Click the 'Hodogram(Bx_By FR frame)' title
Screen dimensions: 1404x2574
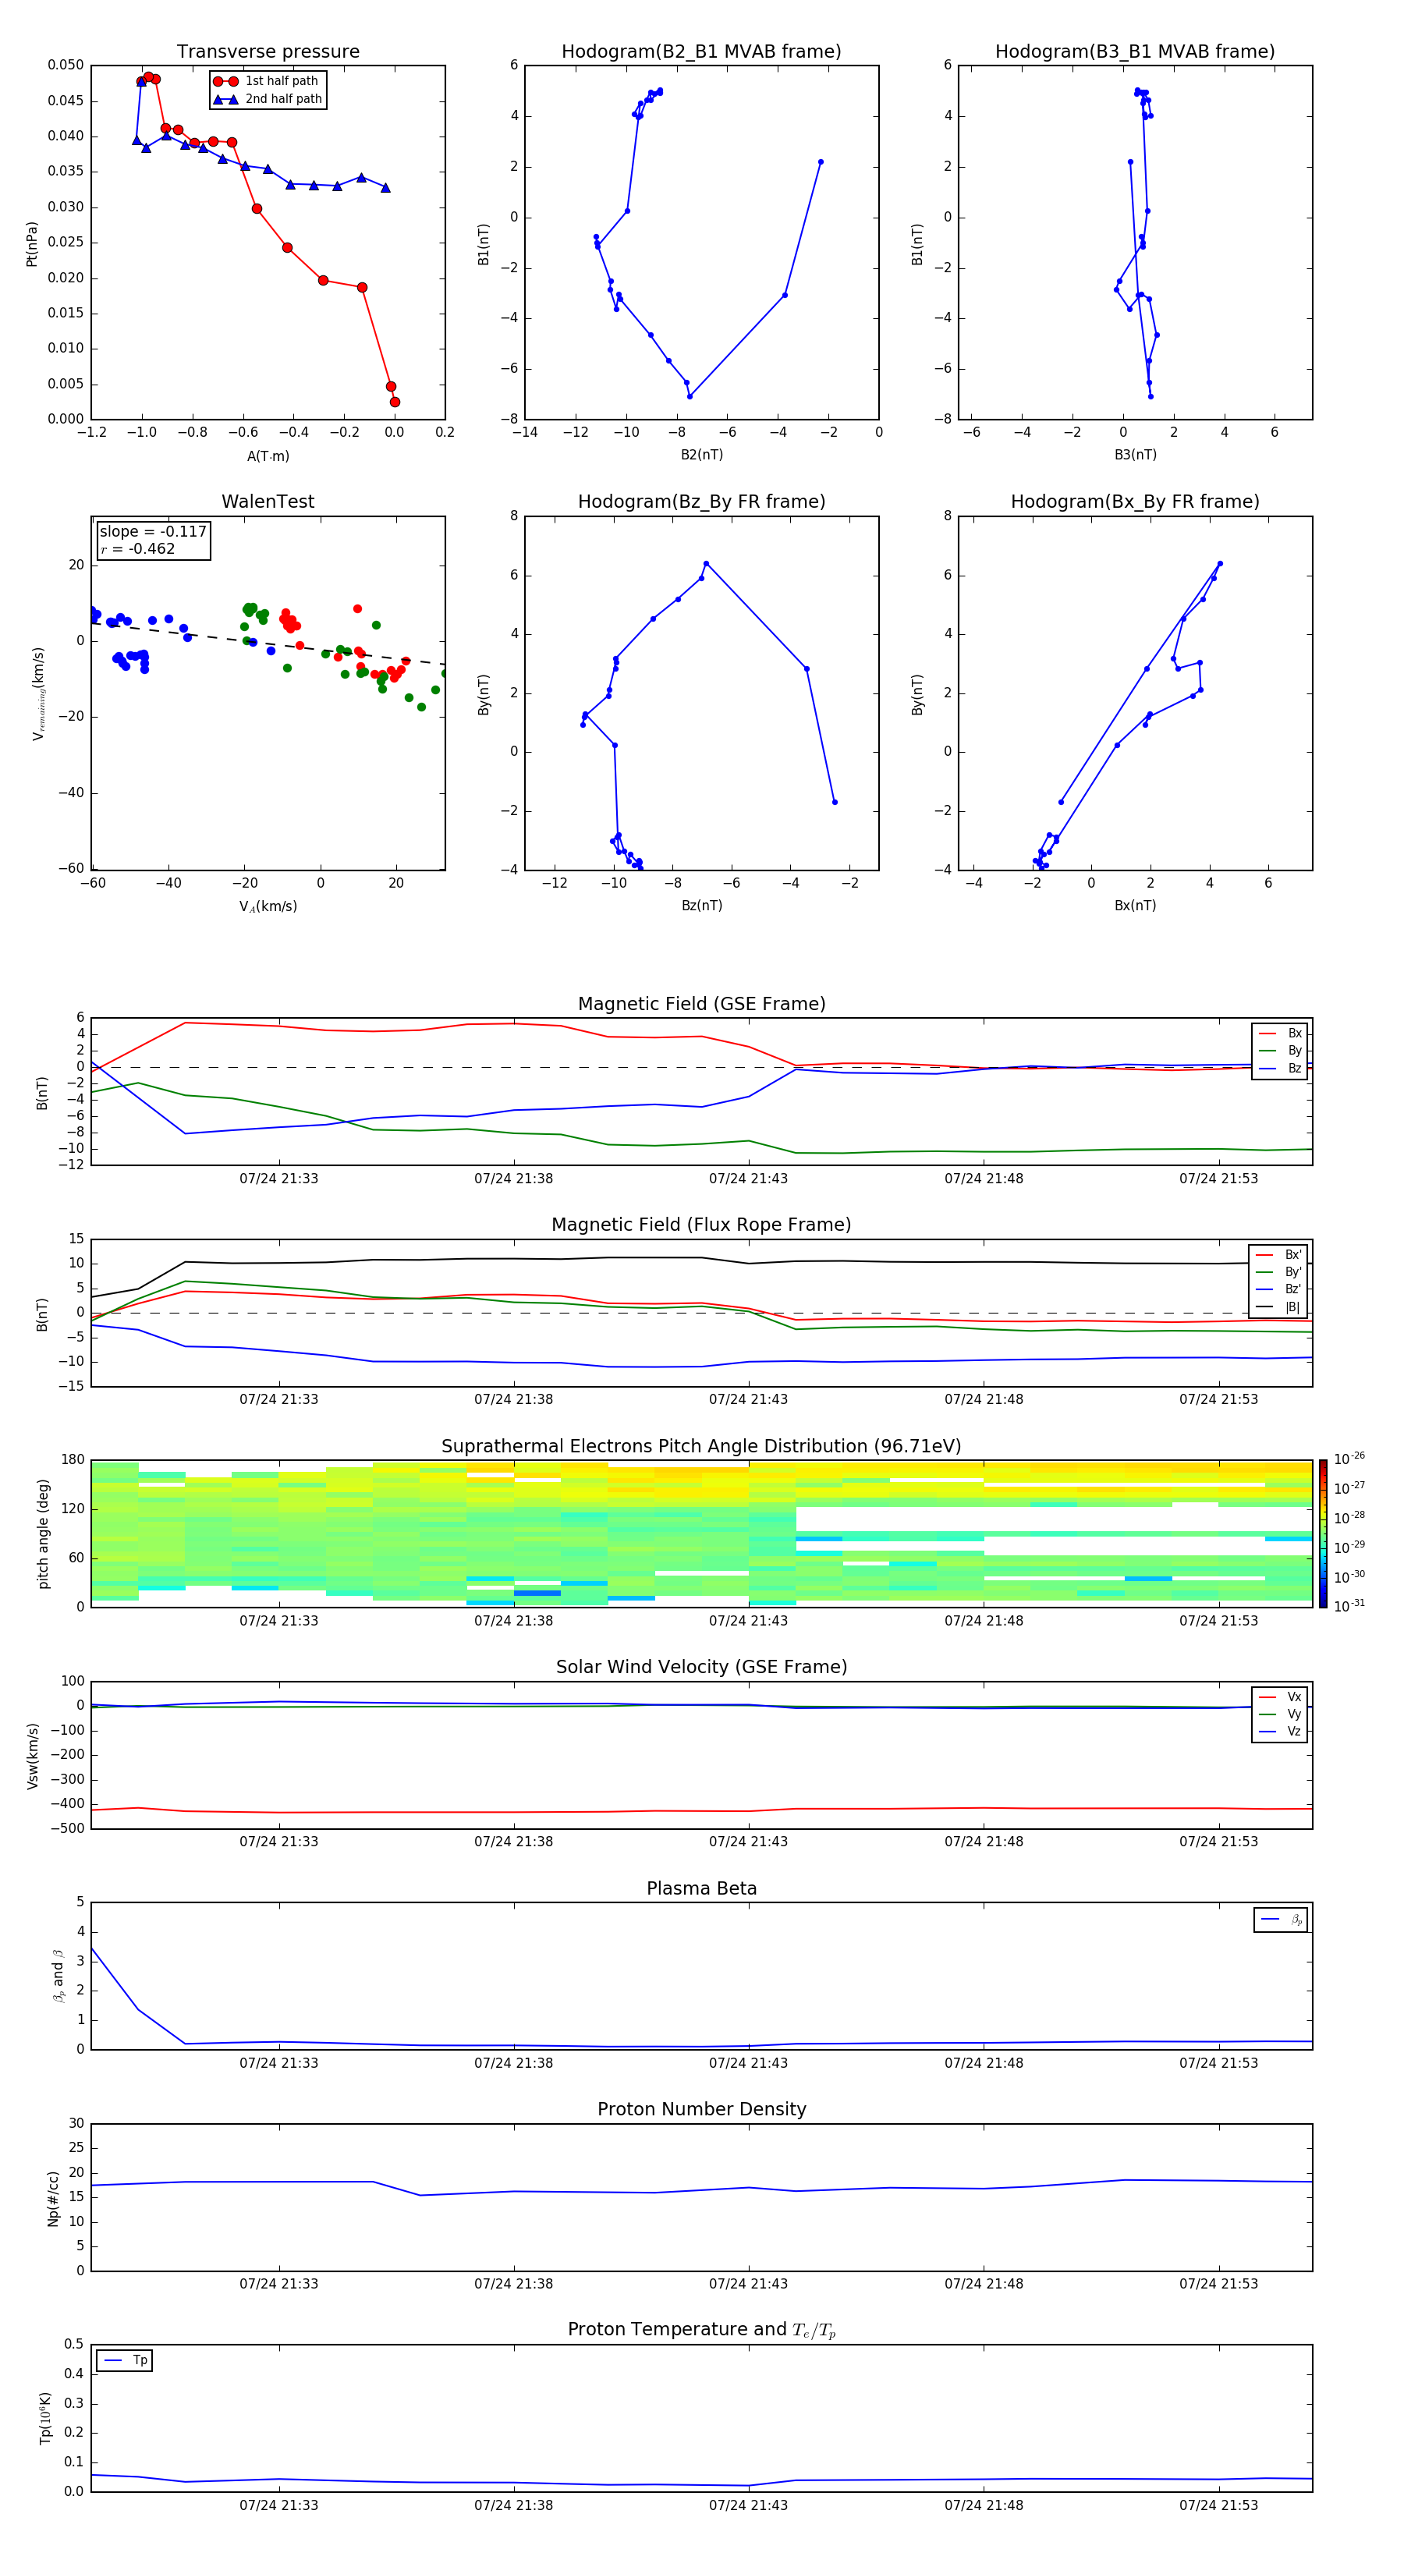click(1135, 502)
